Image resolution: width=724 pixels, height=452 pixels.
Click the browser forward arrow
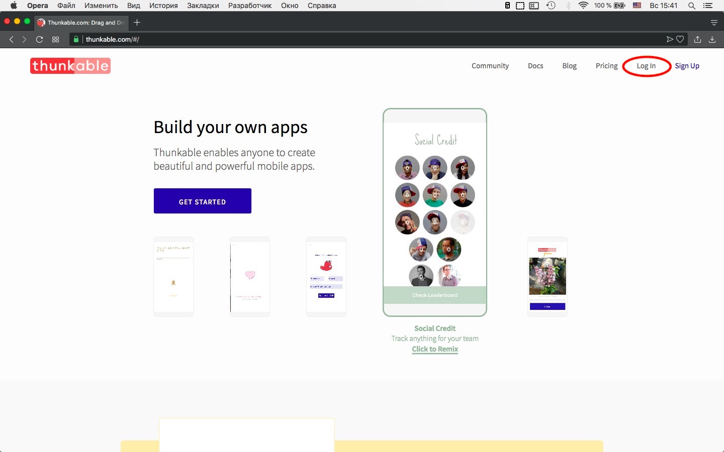click(x=24, y=39)
